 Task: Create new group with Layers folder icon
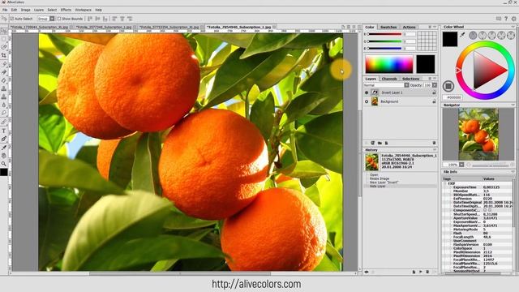click(380, 143)
